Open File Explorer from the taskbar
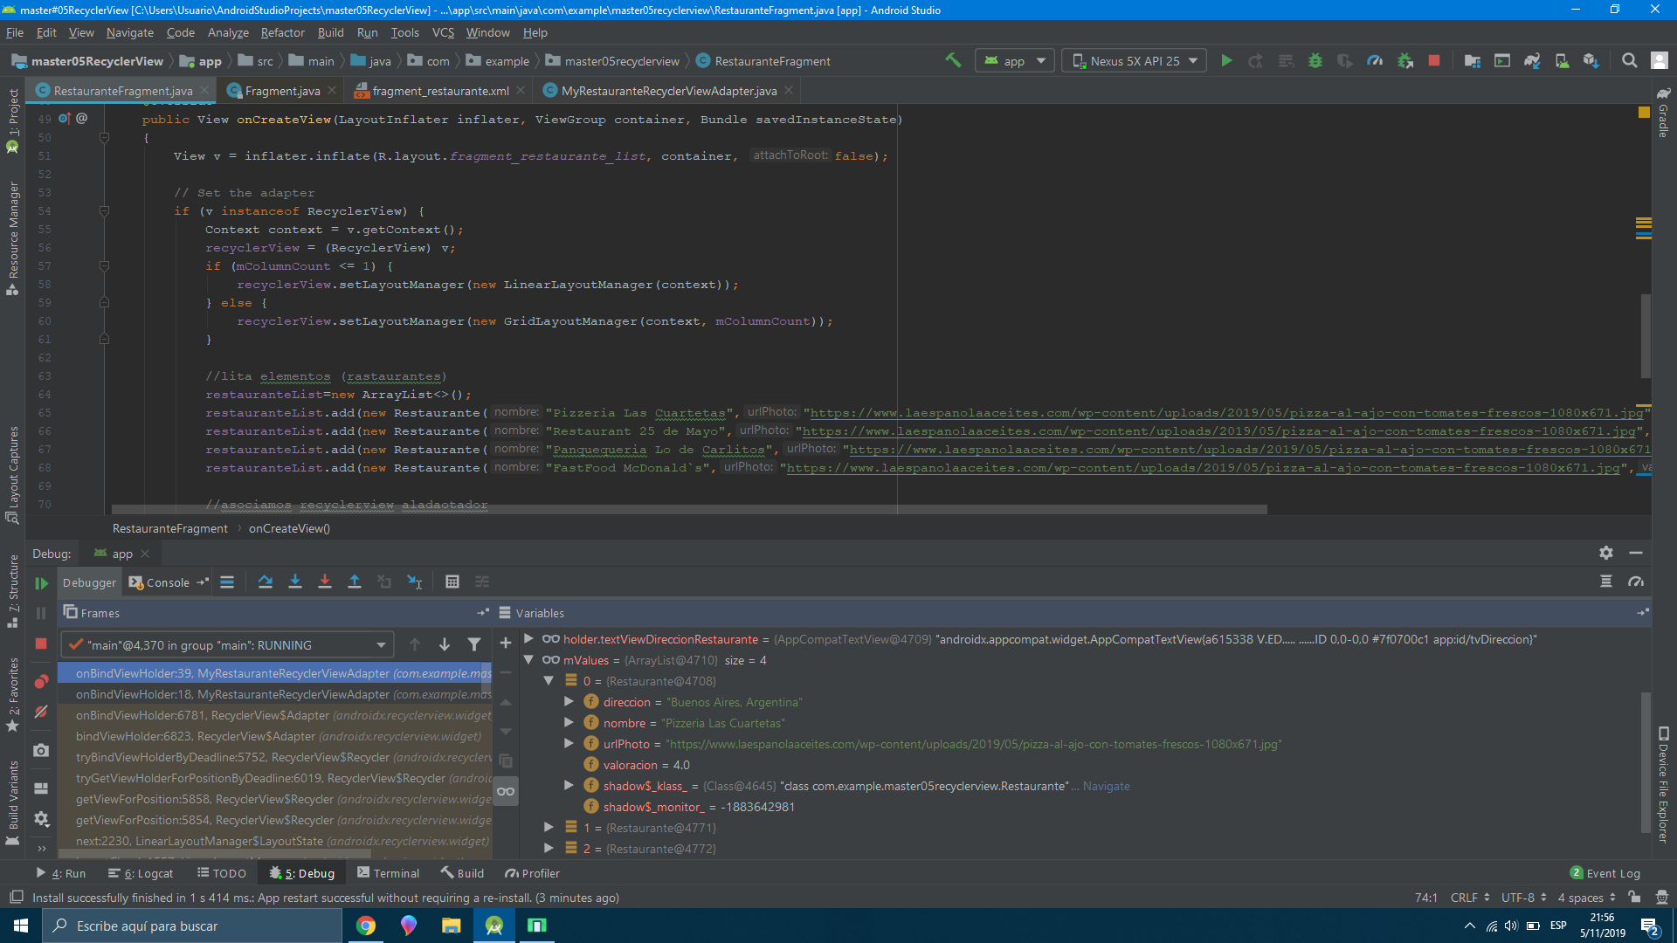The image size is (1677, 943). (x=451, y=926)
